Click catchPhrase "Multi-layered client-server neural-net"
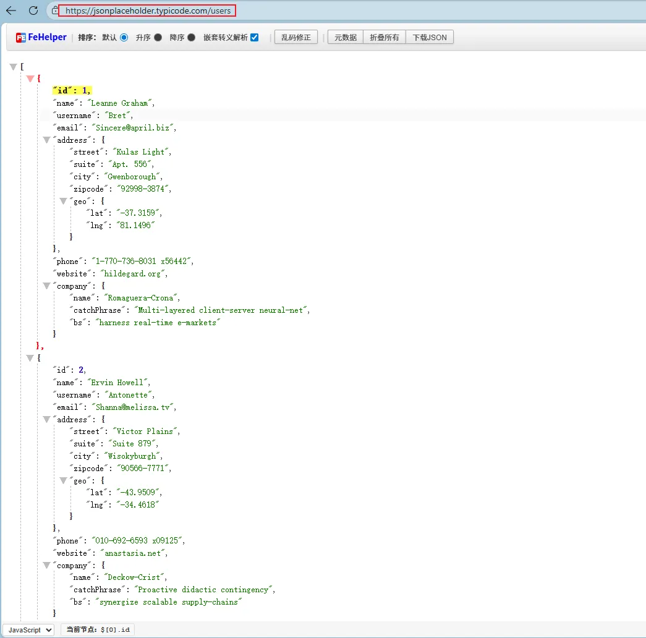This screenshot has width=646, height=638. [221, 310]
